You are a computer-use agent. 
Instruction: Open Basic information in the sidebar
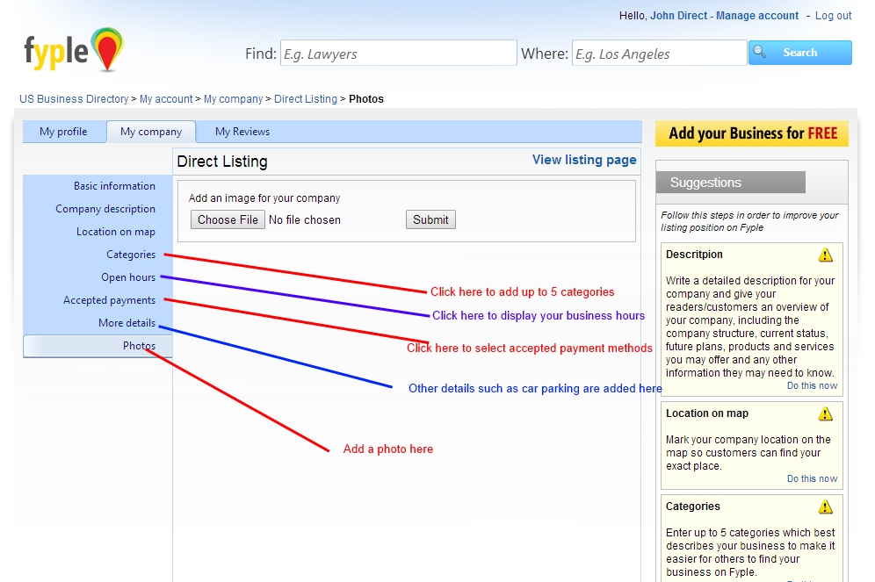tap(114, 185)
